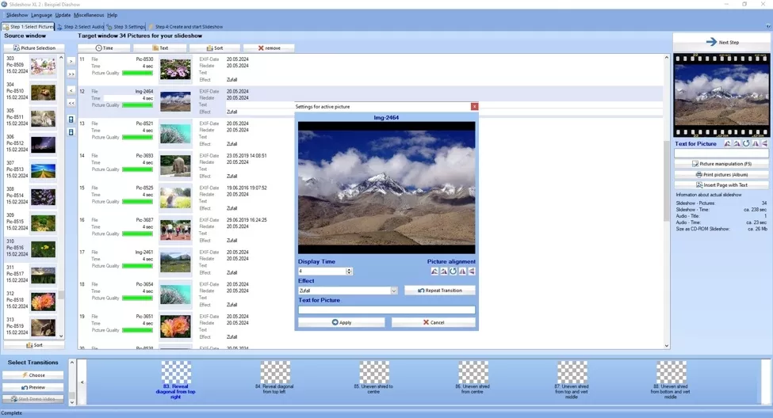773x418 pixels.
Task: Click the rightmost Picture alignment icon in dialog
Action: (x=472, y=271)
